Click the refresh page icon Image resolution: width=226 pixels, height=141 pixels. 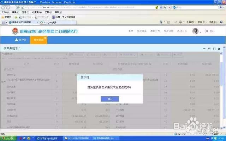[x=165, y=7]
